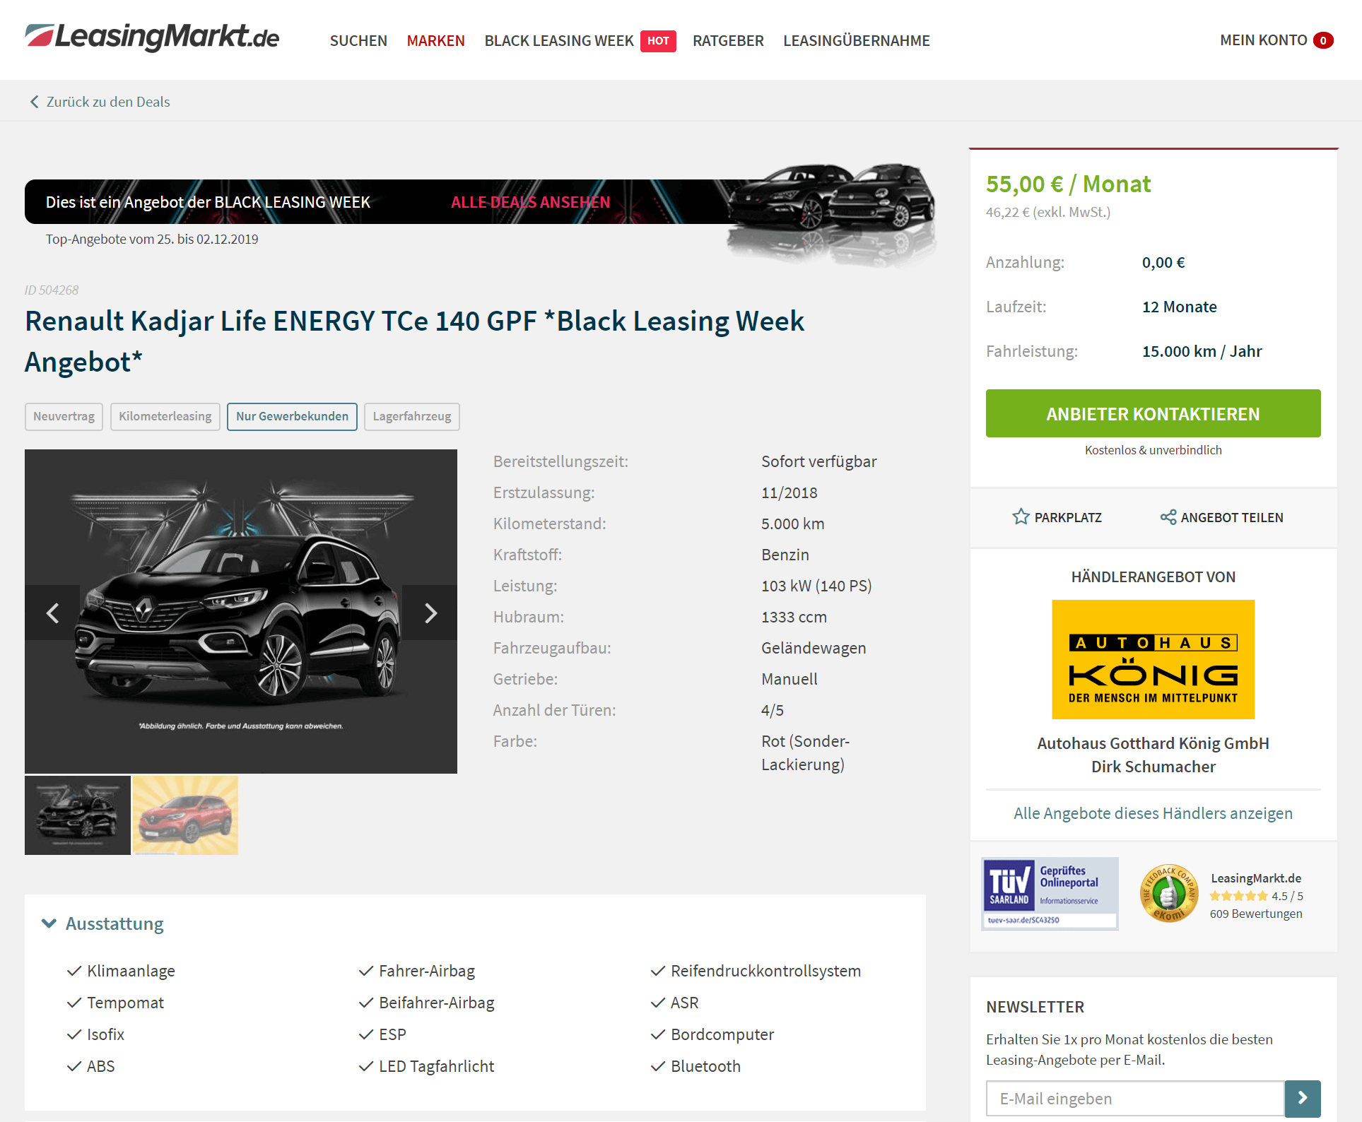Click the back chevron arrow icon
The height and width of the screenshot is (1122, 1362).
tap(34, 102)
